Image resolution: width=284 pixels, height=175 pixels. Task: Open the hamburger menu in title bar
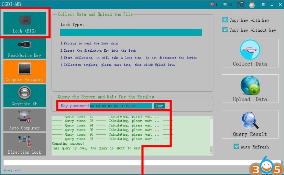[x=263, y=4]
